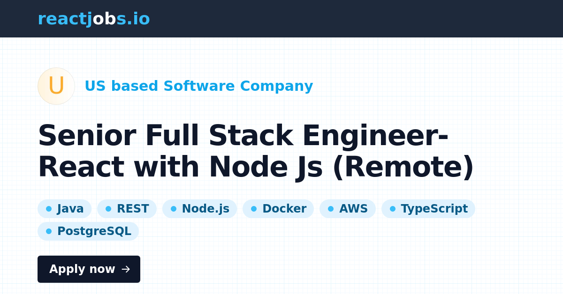The image size is (563, 294).
Task: Select the PostgreSQL skill tag
Action: 88,231
